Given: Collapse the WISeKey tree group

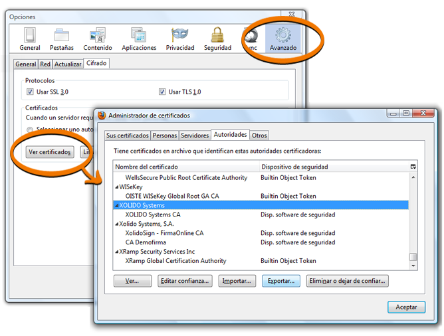Looking at the screenshot, I should [x=117, y=187].
